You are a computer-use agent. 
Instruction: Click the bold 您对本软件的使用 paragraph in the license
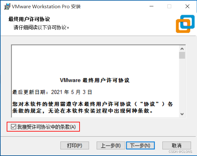[x=93, y=107]
